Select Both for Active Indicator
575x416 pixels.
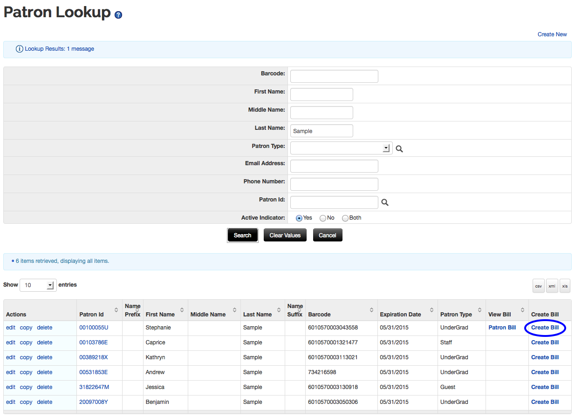click(345, 218)
